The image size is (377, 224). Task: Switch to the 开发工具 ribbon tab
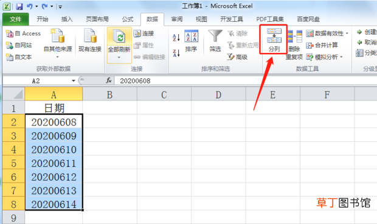[x=232, y=19]
